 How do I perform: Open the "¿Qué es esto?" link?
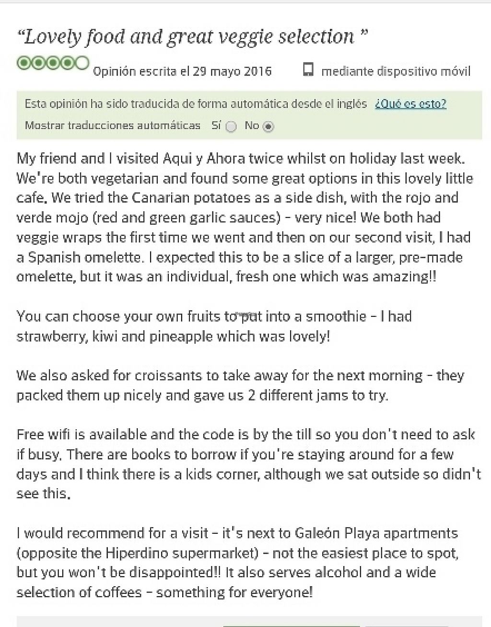pos(410,104)
